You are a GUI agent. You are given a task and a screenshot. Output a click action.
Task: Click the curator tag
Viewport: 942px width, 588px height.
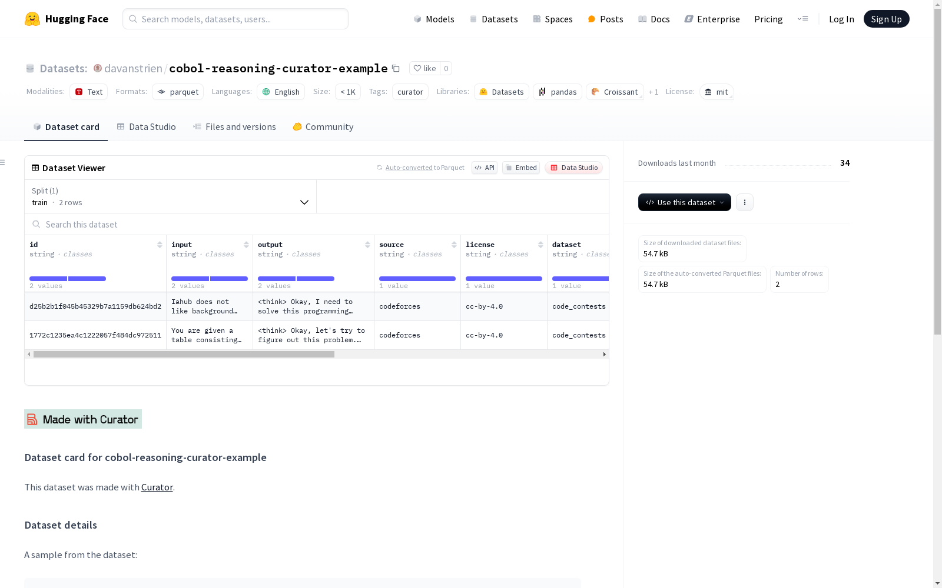coord(410,92)
